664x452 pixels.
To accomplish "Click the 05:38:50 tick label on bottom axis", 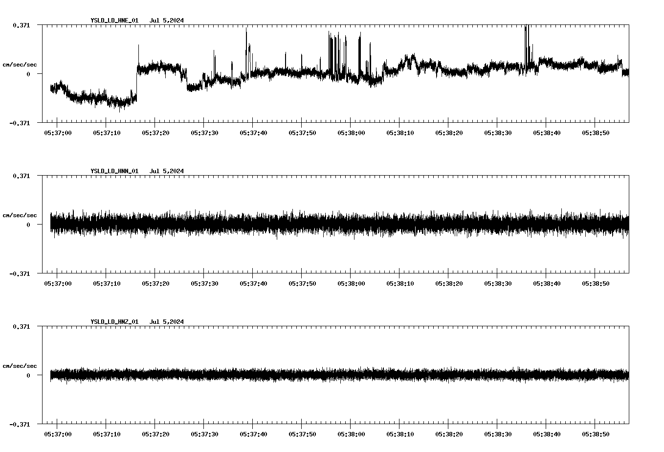I will tap(597, 433).
